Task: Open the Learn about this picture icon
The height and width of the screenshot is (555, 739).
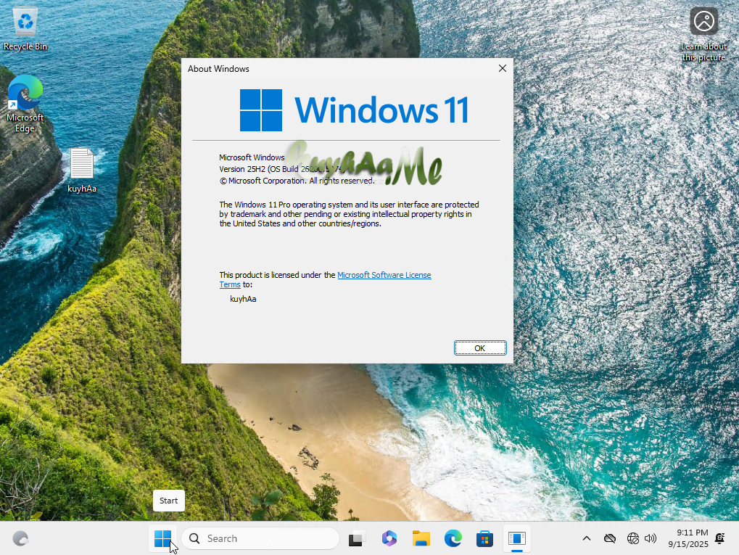Action: tap(703, 34)
